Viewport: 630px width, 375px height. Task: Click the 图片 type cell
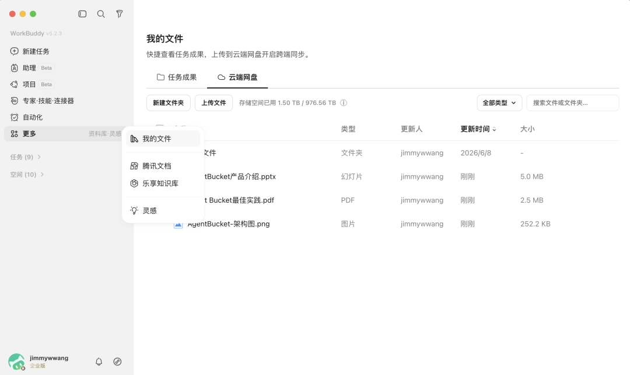pyautogui.click(x=348, y=224)
